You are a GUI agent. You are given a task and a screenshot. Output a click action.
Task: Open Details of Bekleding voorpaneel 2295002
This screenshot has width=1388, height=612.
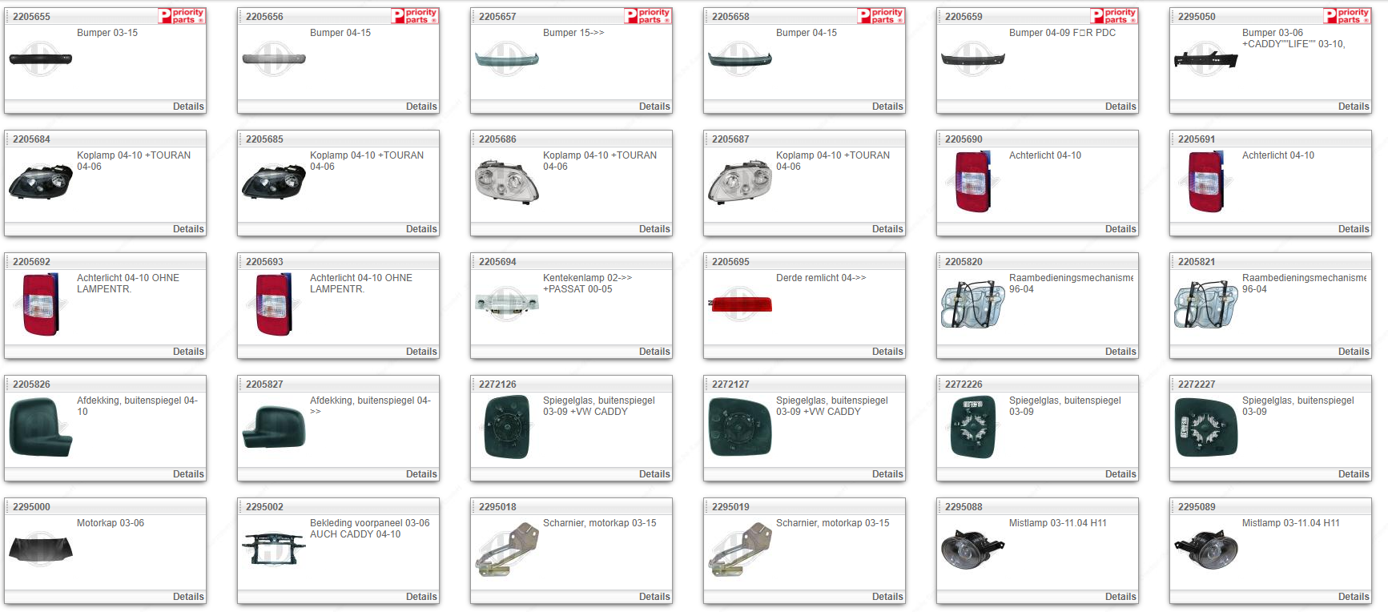[x=421, y=597]
